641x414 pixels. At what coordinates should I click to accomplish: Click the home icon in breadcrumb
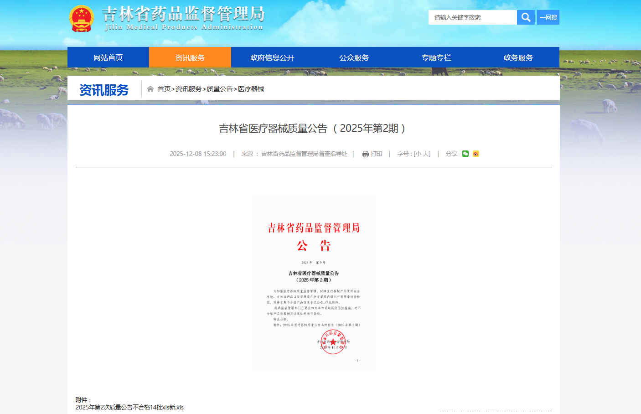pos(150,89)
